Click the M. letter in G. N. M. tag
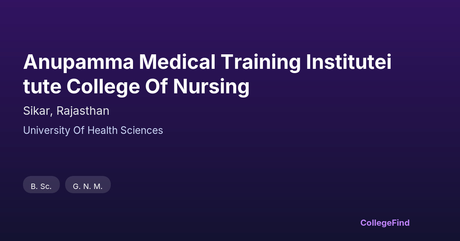 tap(98, 186)
